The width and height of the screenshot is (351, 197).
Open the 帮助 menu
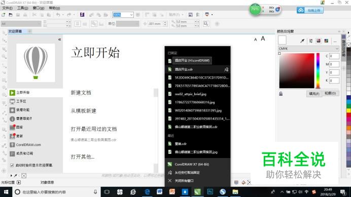click(x=54, y=8)
